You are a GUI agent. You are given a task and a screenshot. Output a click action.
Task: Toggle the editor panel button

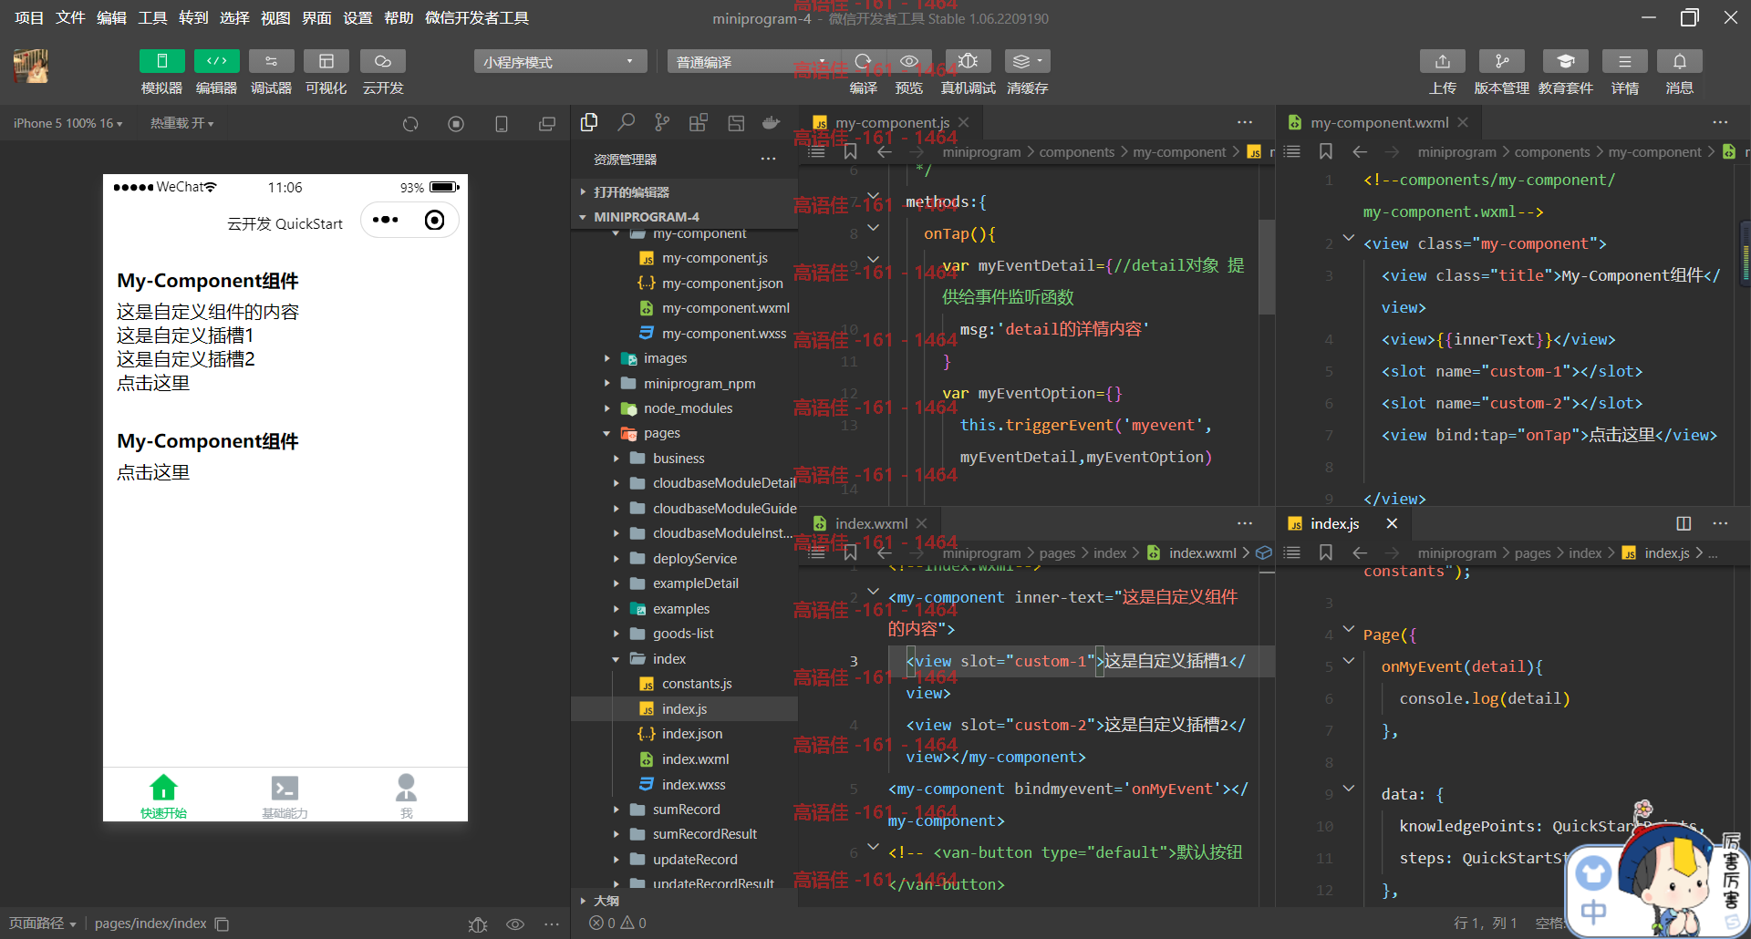pyautogui.click(x=216, y=61)
